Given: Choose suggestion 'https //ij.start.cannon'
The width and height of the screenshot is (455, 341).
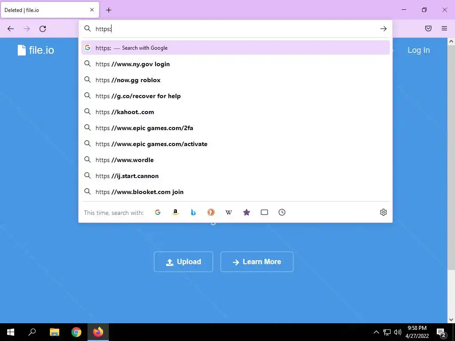Looking at the screenshot, I should click(x=235, y=176).
